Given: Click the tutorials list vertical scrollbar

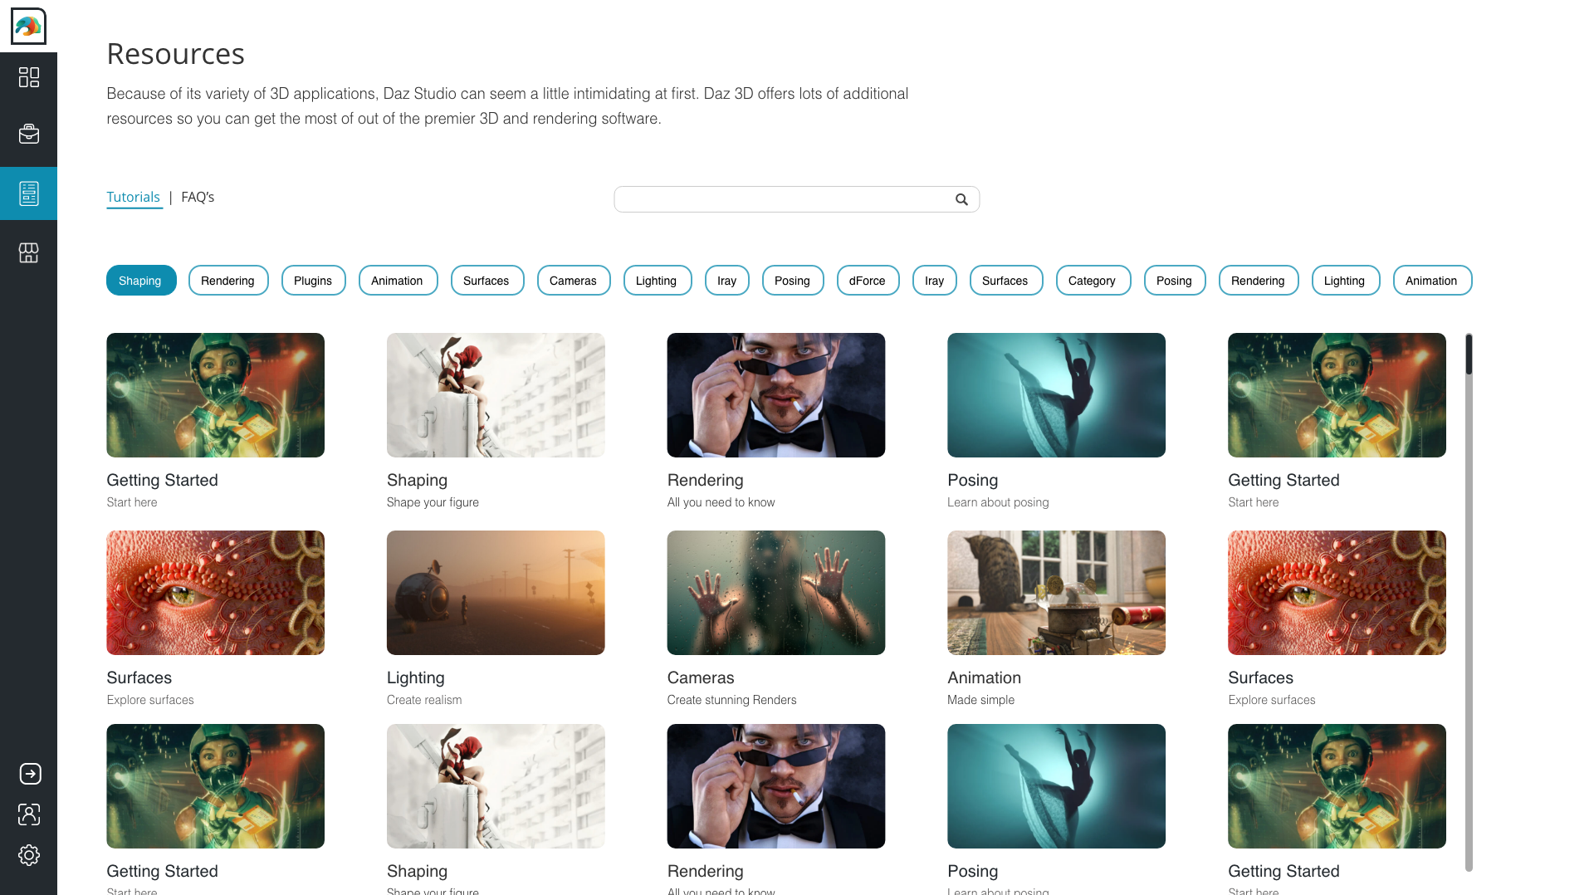Looking at the screenshot, I should coord(1469,602).
